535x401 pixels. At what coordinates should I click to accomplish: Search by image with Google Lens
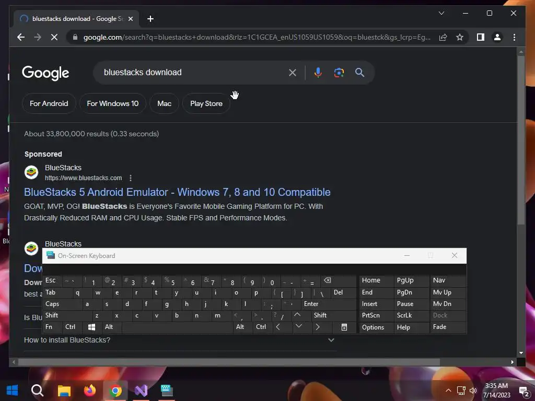point(339,72)
